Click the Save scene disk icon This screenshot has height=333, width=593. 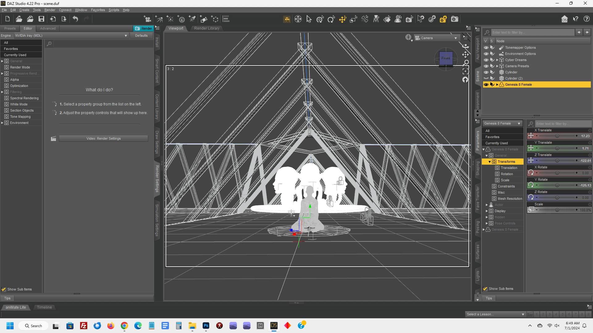coord(41,19)
